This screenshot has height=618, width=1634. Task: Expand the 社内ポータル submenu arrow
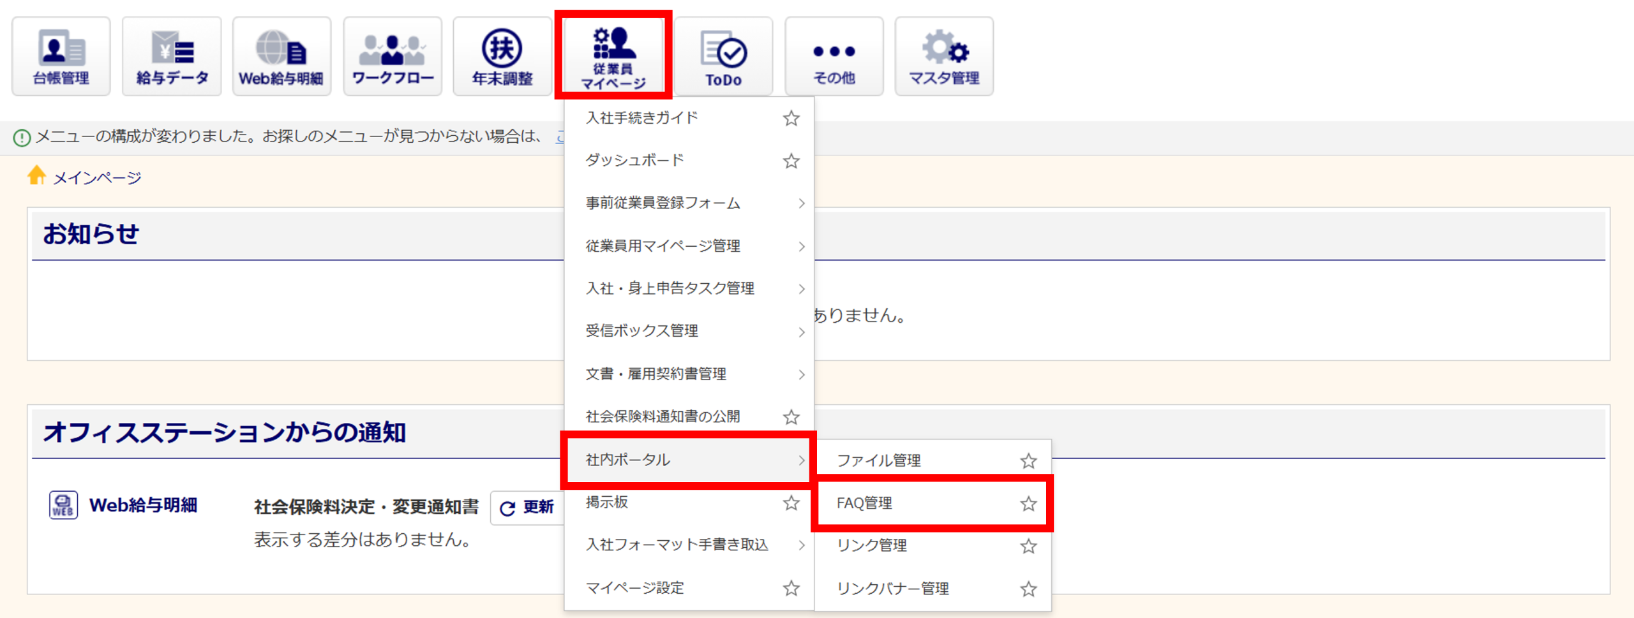pos(801,460)
